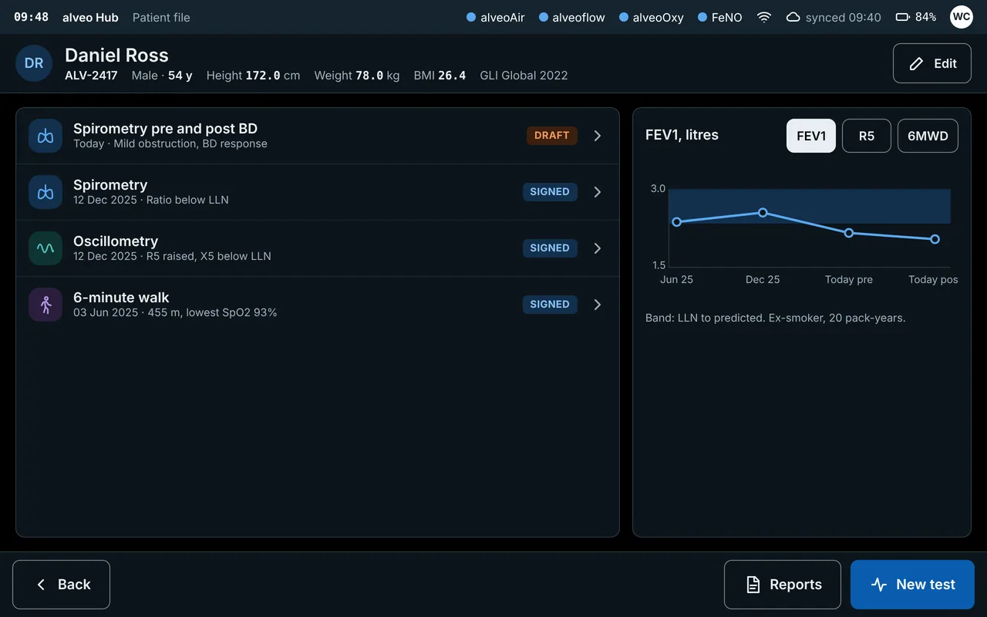
Task: Click the patient name Daniel Ross
Action: (x=116, y=56)
